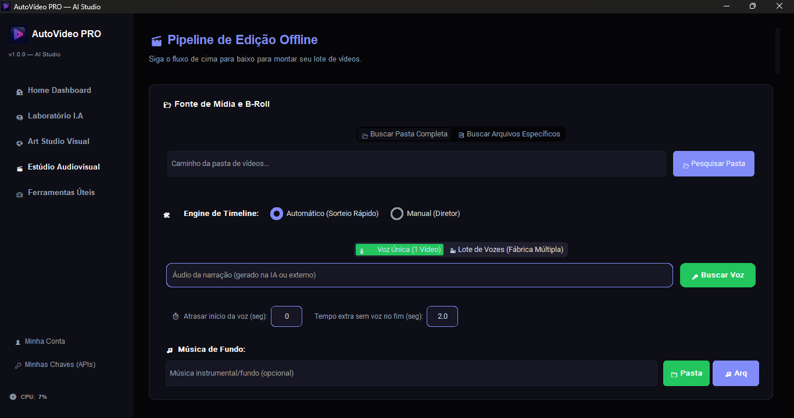Click the green Pasta music button
Viewport: 794px width, 418px height.
pyautogui.click(x=686, y=373)
